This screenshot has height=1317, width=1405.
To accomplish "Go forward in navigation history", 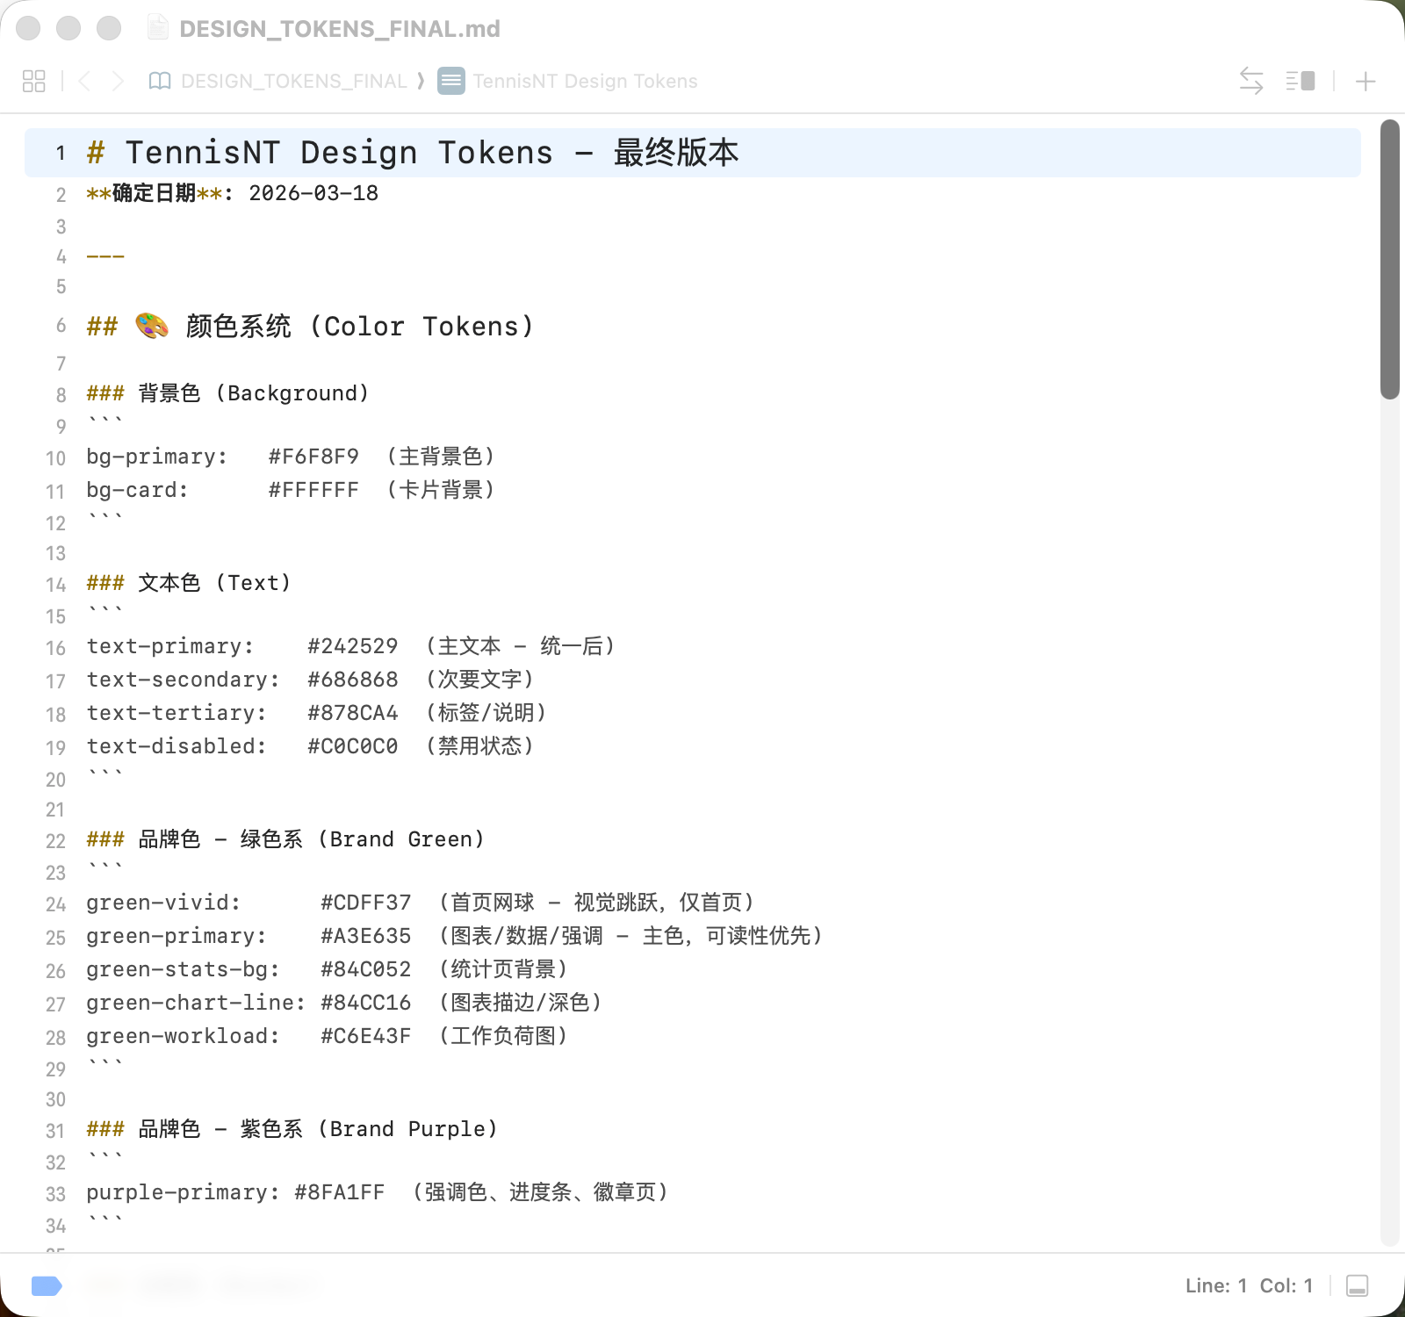I will (x=118, y=81).
